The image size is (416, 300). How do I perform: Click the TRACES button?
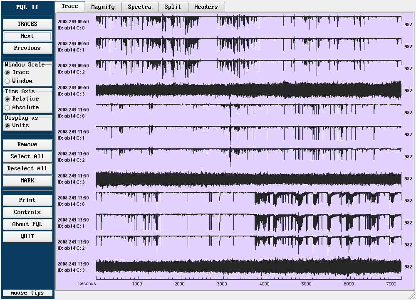(x=27, y=24)
